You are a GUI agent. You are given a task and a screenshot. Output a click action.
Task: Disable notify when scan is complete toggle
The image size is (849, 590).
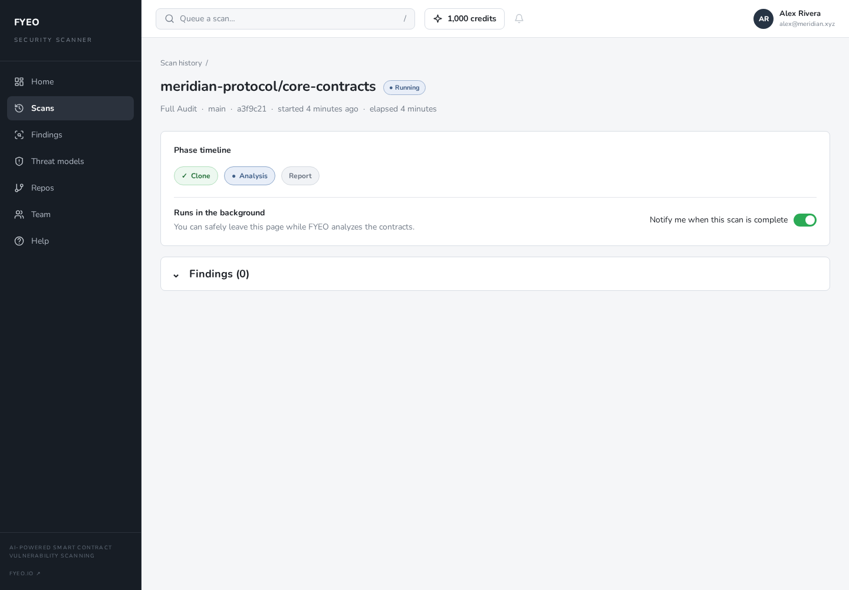pos(805,220)
